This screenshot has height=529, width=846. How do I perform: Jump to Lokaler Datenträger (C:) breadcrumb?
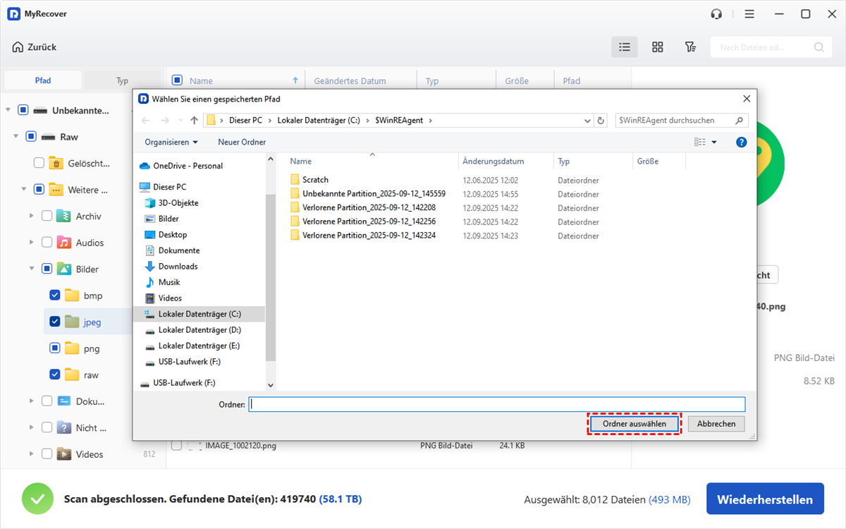319,121
